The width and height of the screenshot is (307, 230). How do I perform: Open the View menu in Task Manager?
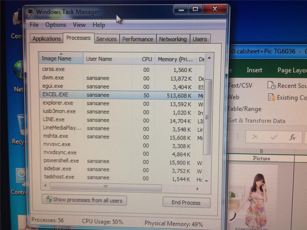click(79, 25)
